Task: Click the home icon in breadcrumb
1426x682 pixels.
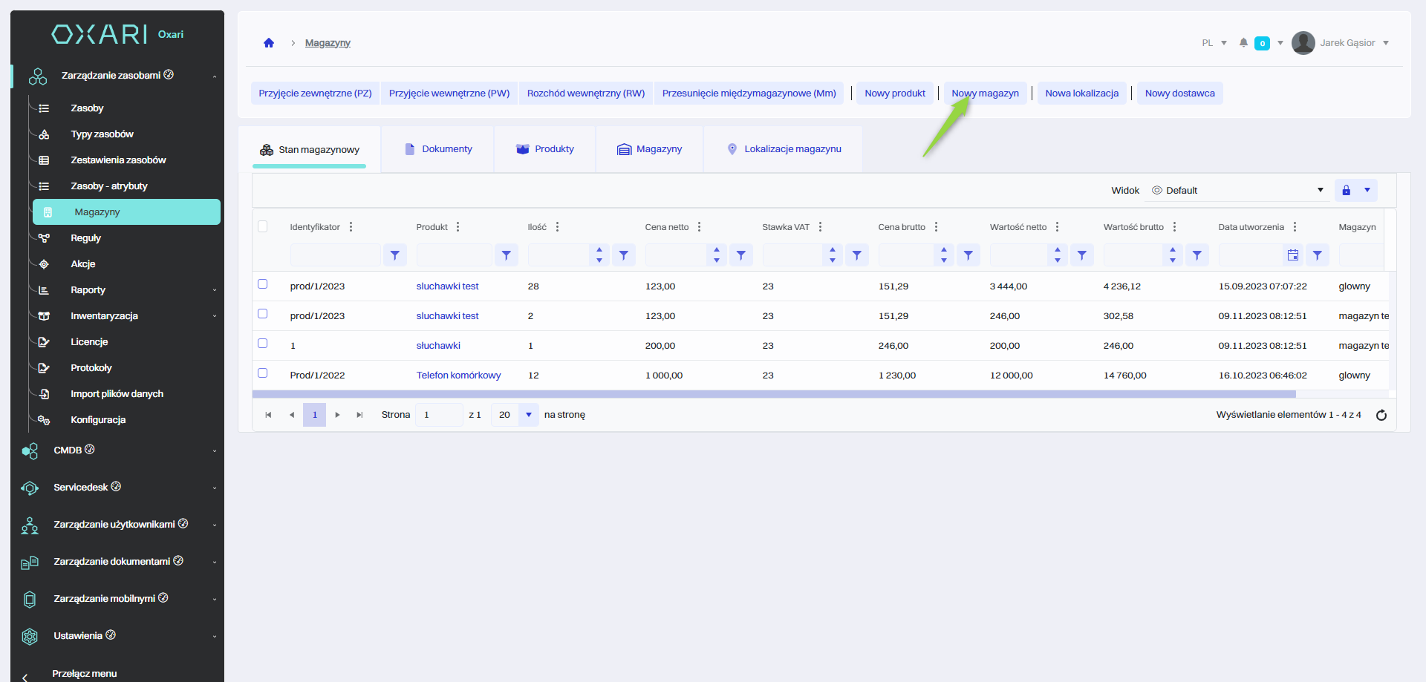Action: click(269, 43)
